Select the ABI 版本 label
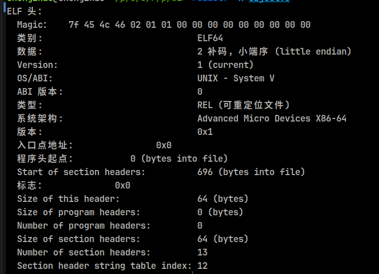This screenshot has width=379, height=274. pyautogui.click(x=40, y=92)
